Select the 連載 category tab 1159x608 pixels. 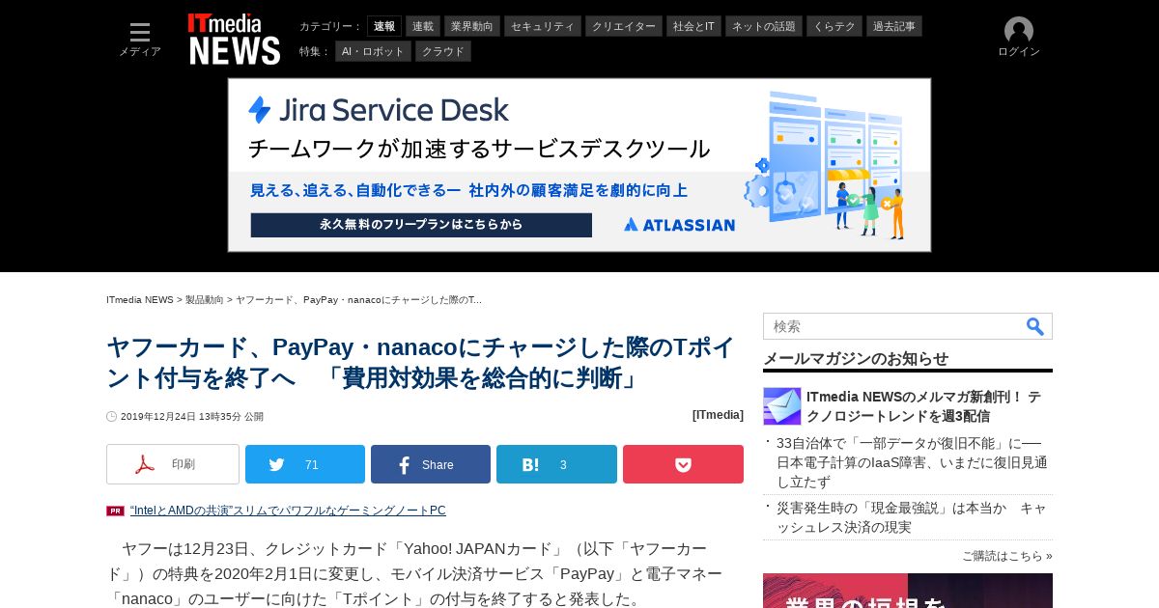pos(423,26)
